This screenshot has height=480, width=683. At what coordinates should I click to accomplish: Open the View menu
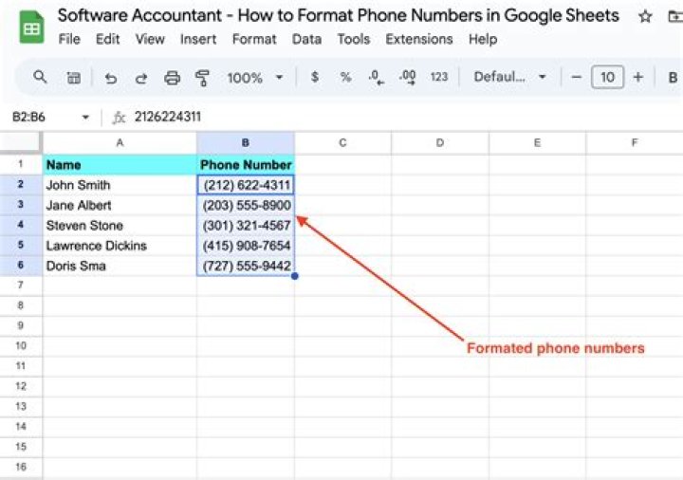point(150,39)
